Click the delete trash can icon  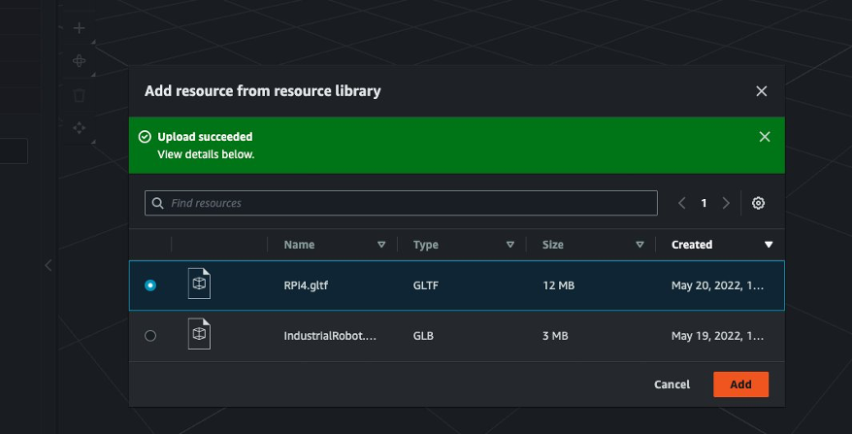point(80,95)
